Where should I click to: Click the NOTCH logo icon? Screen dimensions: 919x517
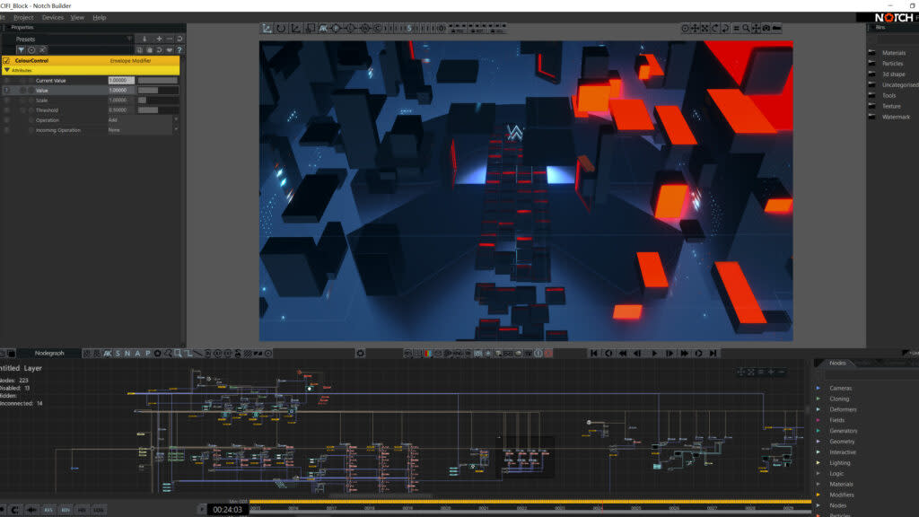(x=893, y=17)
